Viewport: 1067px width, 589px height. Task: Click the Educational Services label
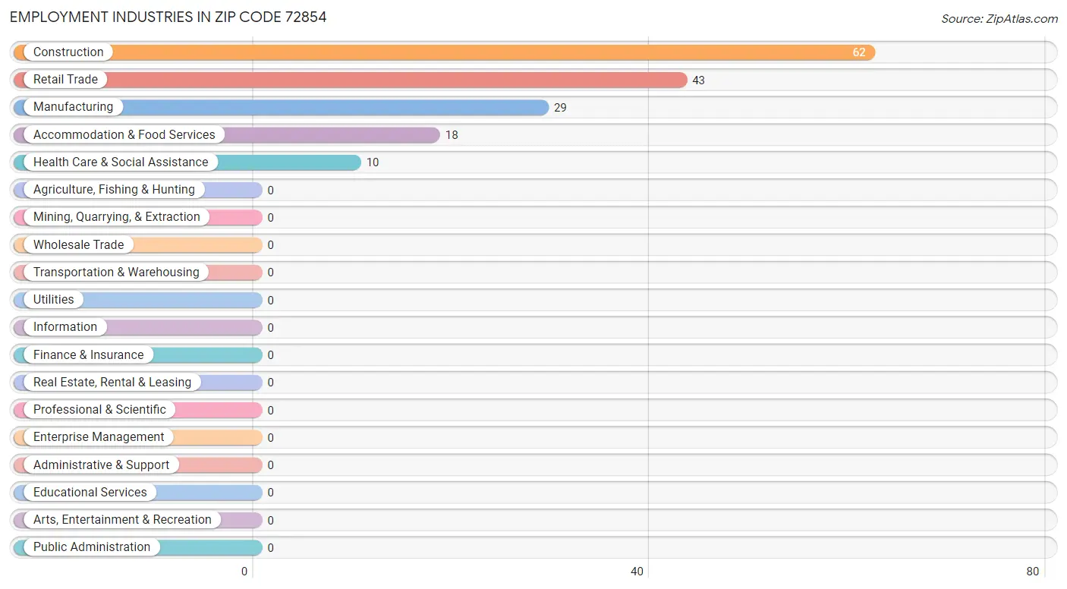coord(90,493)
